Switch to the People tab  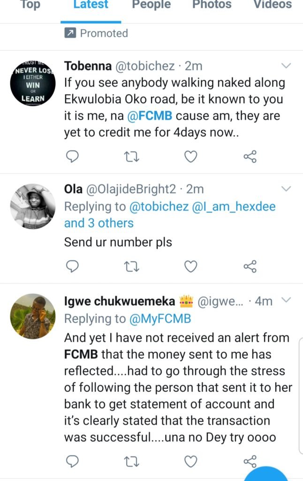150,6
